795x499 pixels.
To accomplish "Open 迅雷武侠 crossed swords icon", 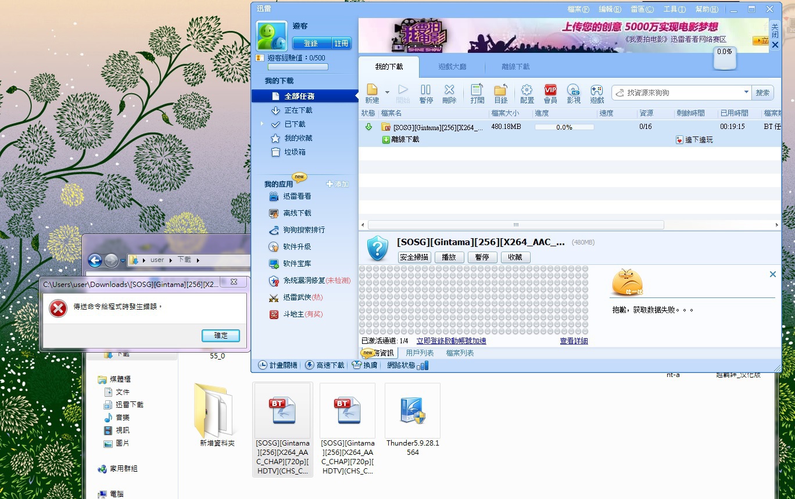I will (x=274, y=297).
